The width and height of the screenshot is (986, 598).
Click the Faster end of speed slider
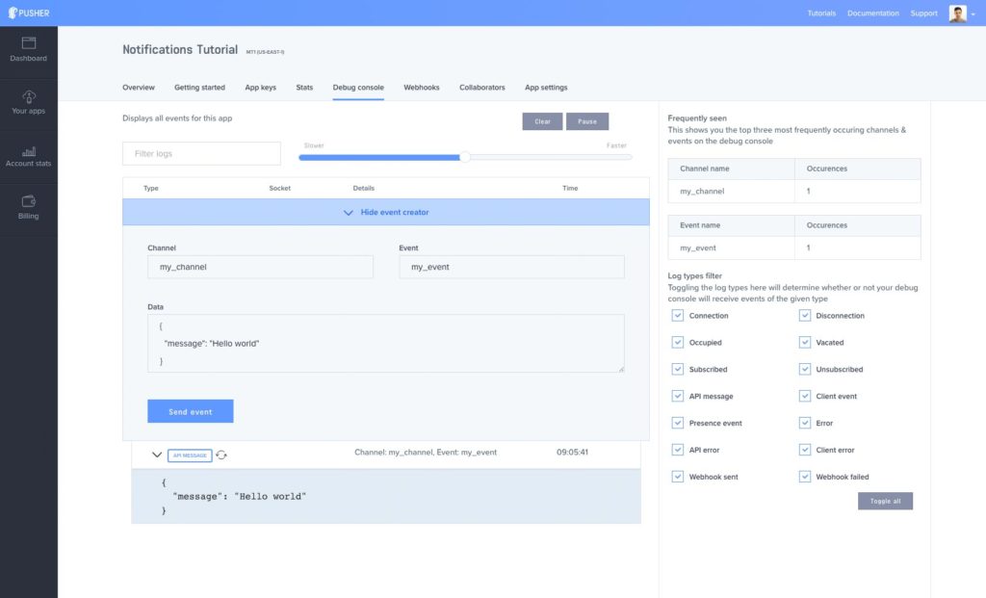click(616, 145)
